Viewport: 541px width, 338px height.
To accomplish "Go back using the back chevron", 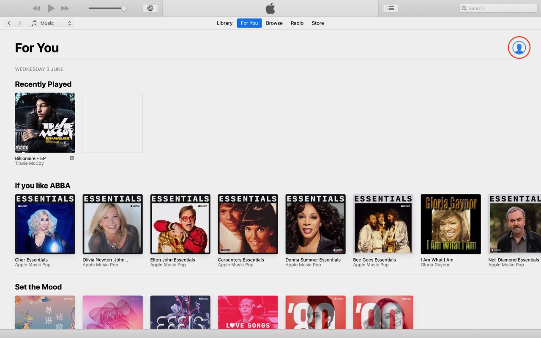I will point(9,23).
